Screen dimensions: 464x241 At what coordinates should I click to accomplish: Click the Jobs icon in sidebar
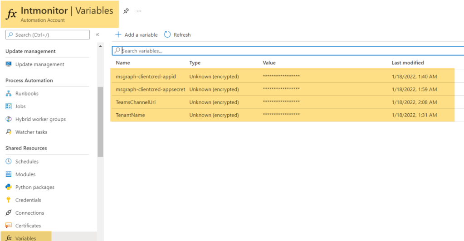(9, 106)
